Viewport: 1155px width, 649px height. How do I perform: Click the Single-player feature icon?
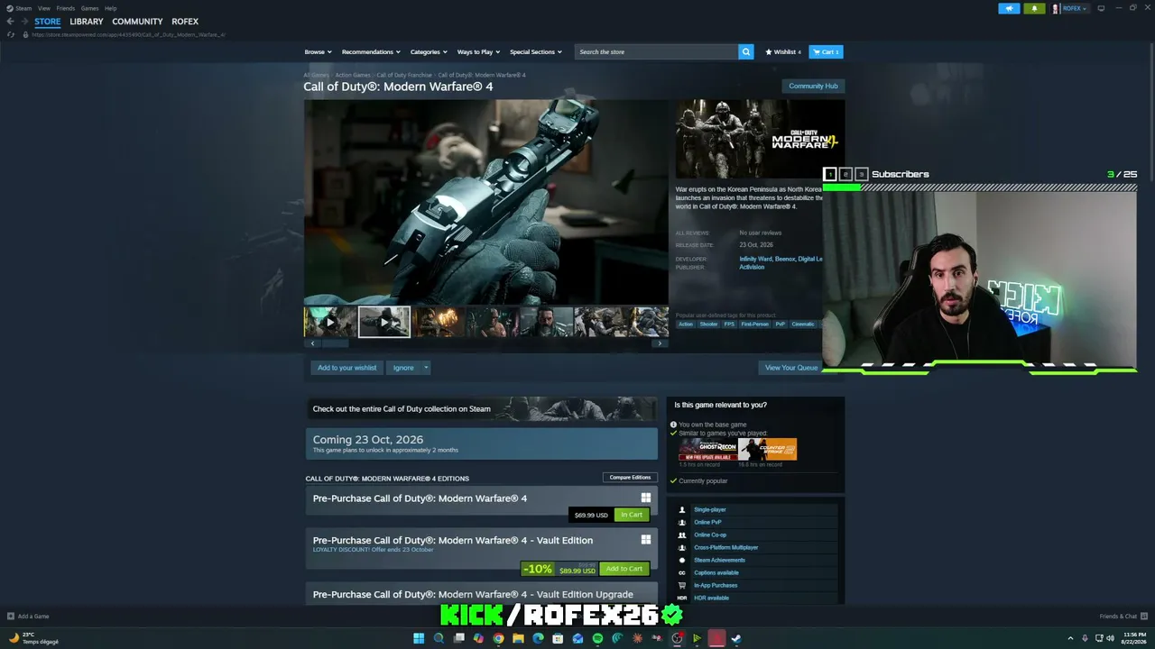tap(682, 509)
